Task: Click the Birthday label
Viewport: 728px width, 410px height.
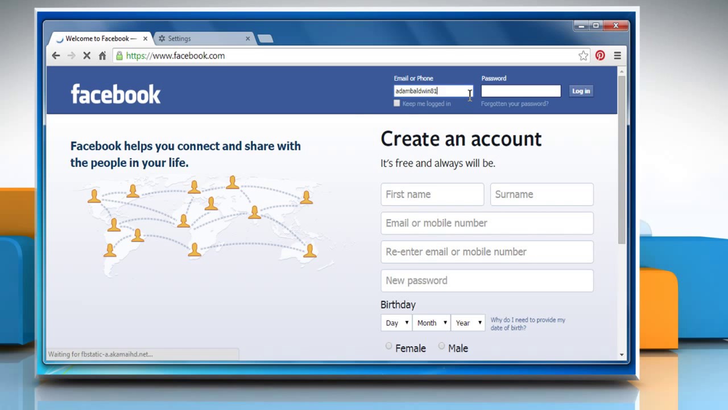Action: pyautogui.click(x=398, y=305)
